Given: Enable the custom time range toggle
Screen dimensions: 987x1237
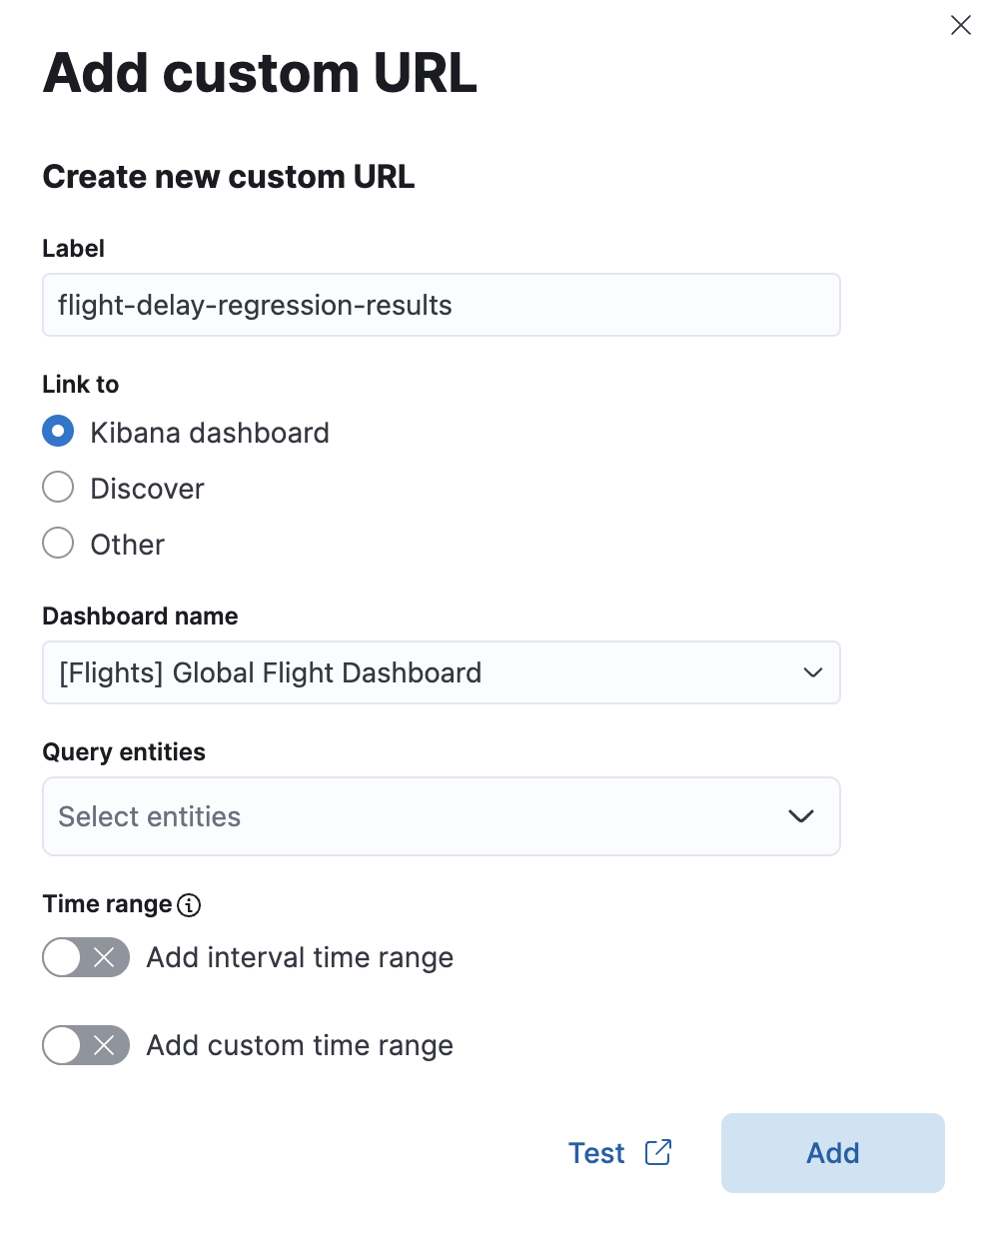Looking at the screenshot, I should click(x=86, y=1045).
